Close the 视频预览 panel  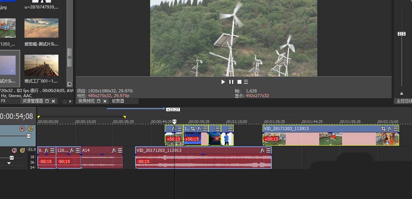click(x=105, y=101)
